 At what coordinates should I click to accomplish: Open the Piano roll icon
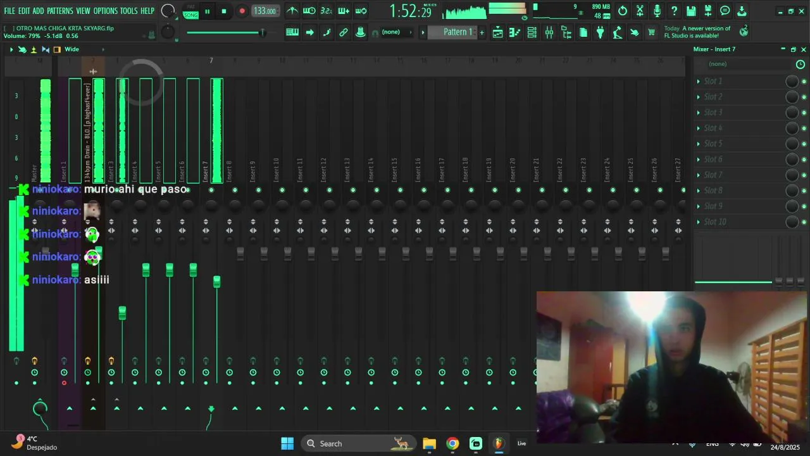click(515, 32)
